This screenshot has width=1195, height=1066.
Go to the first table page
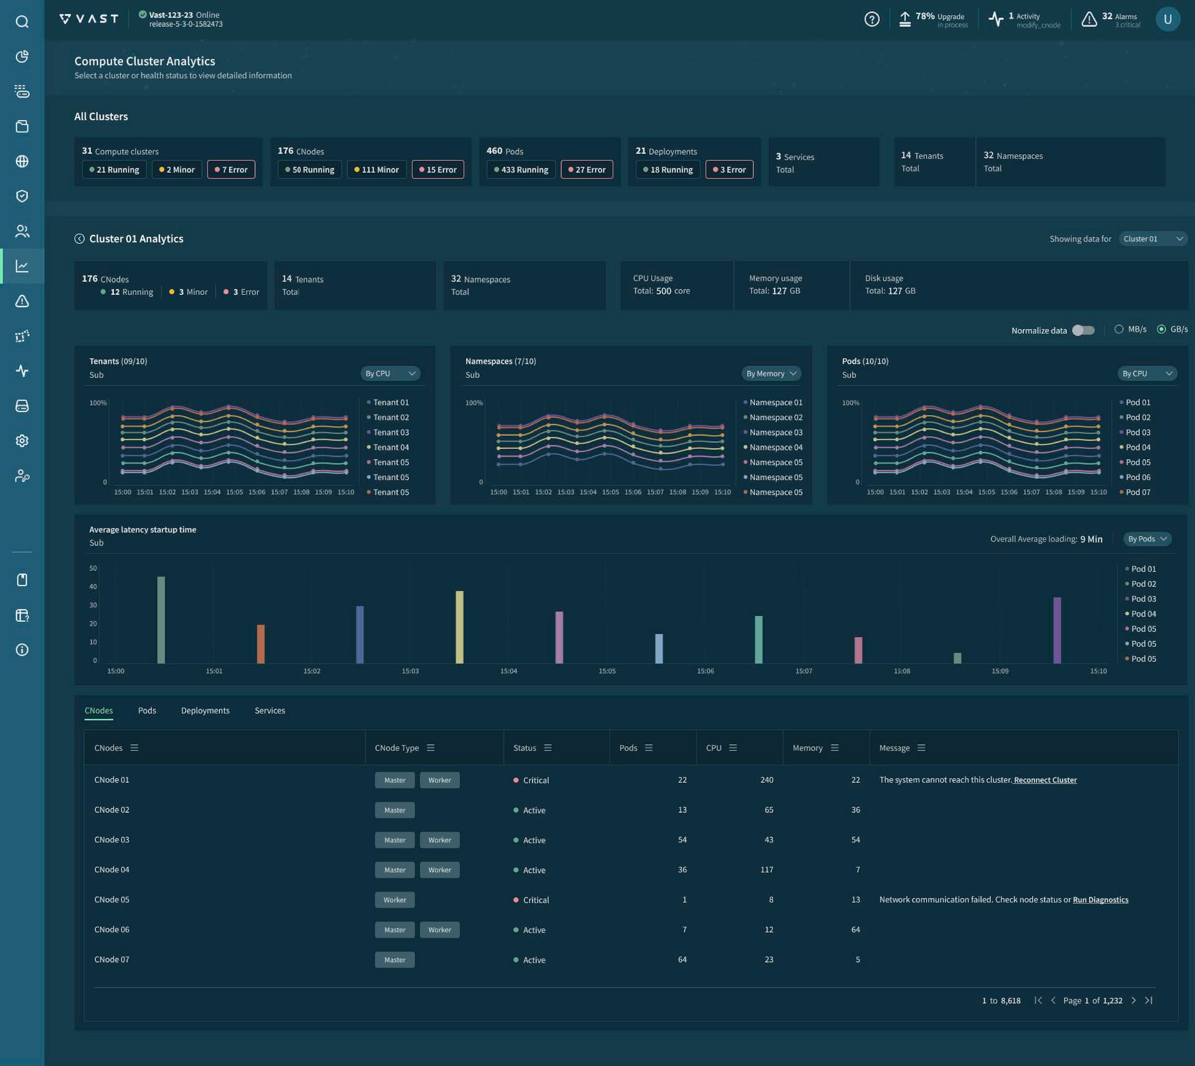tap(1038, 1000)
